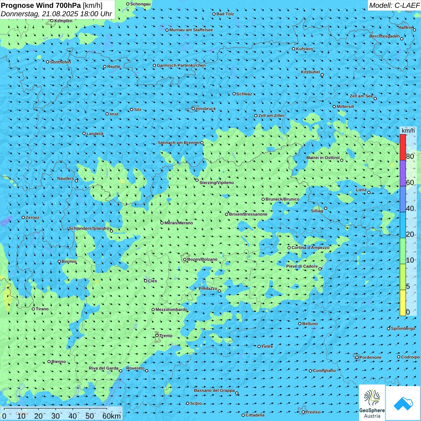Click the red 80 km/h legend color
Screen dimensions: 421x421
(403, 147)
